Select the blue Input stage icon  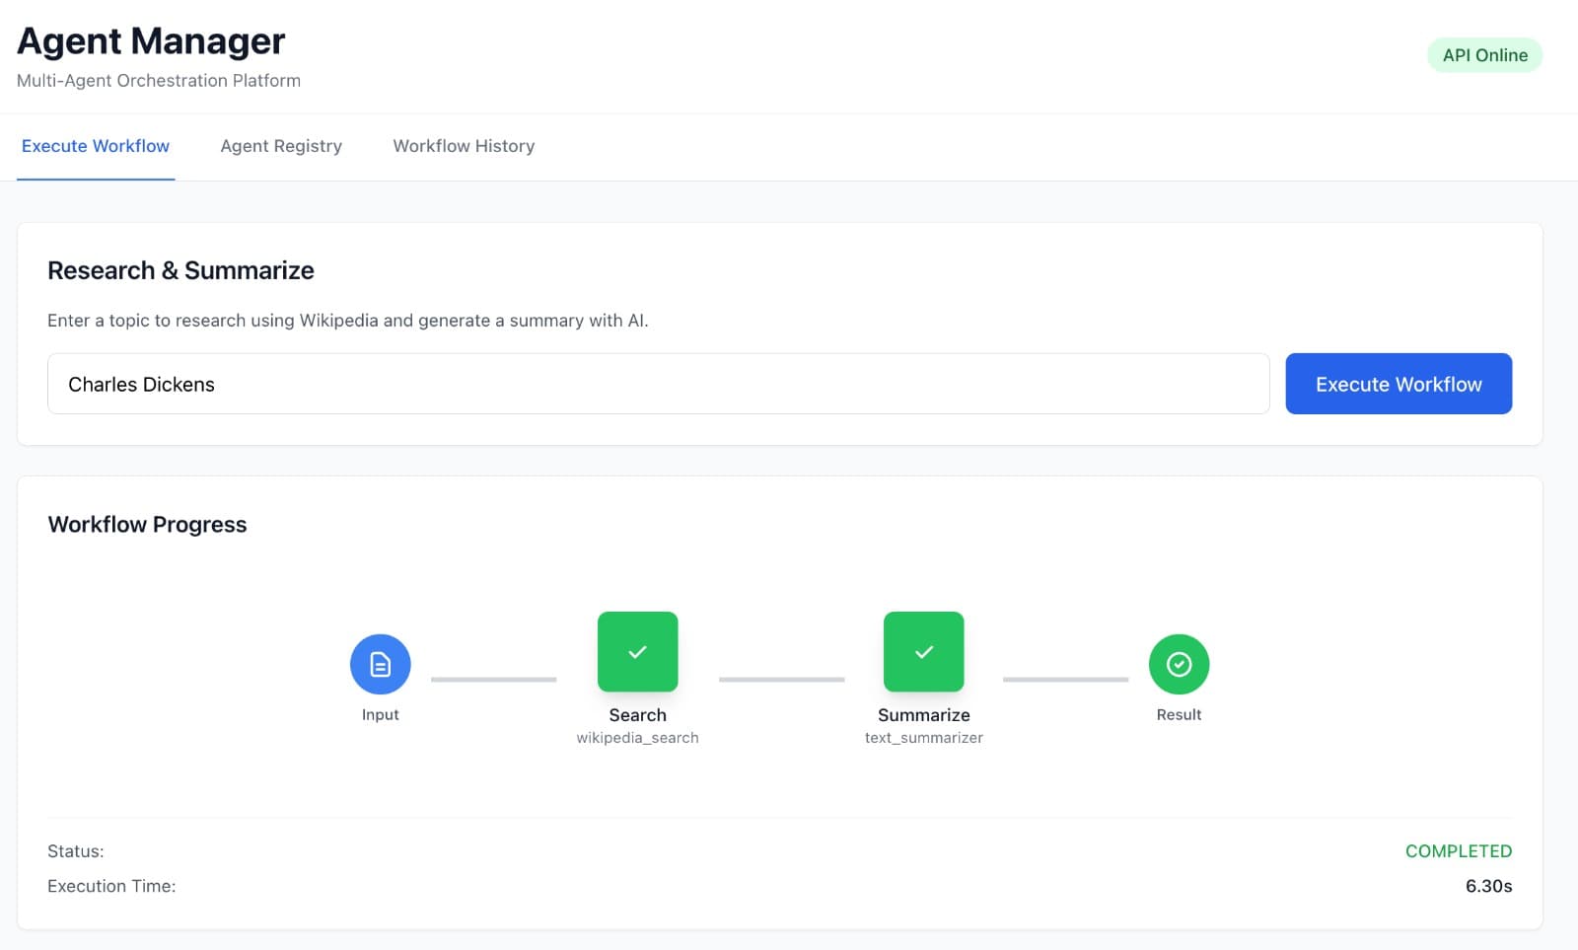click(380, 664)
